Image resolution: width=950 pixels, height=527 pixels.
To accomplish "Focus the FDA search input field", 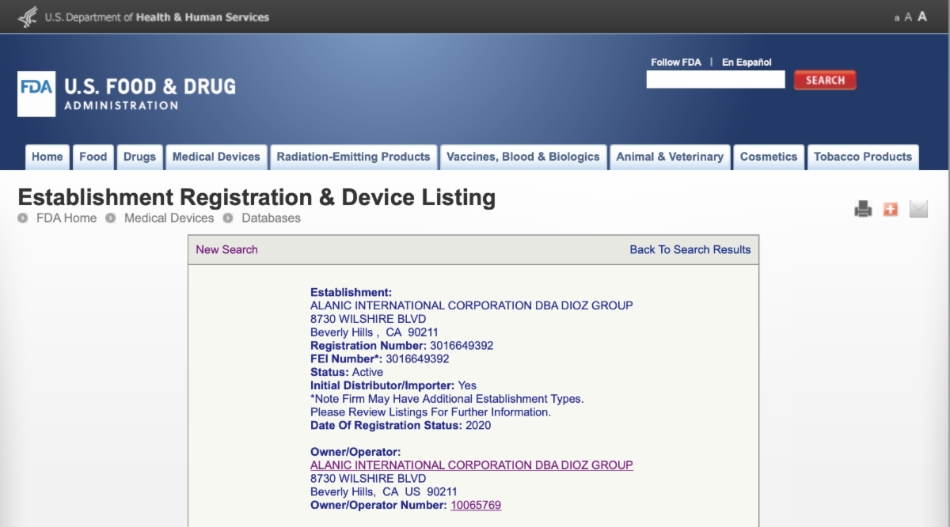I will point(716,79).
